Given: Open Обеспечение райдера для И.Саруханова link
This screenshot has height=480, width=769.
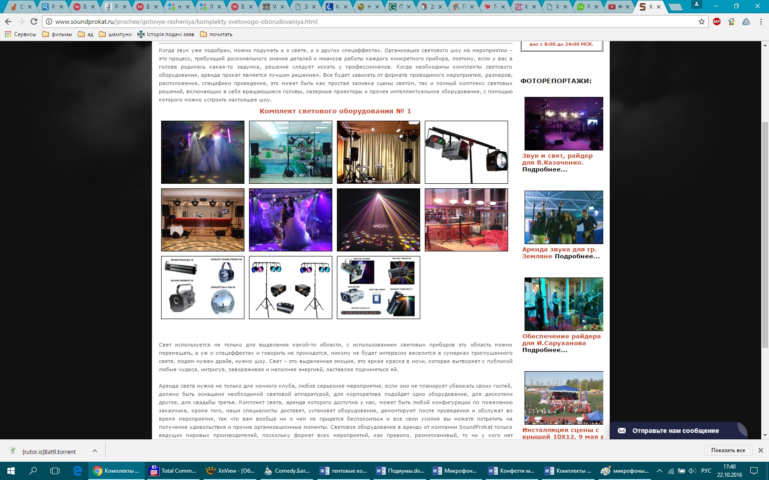Looking at the screenshot, I should [561, 340].
